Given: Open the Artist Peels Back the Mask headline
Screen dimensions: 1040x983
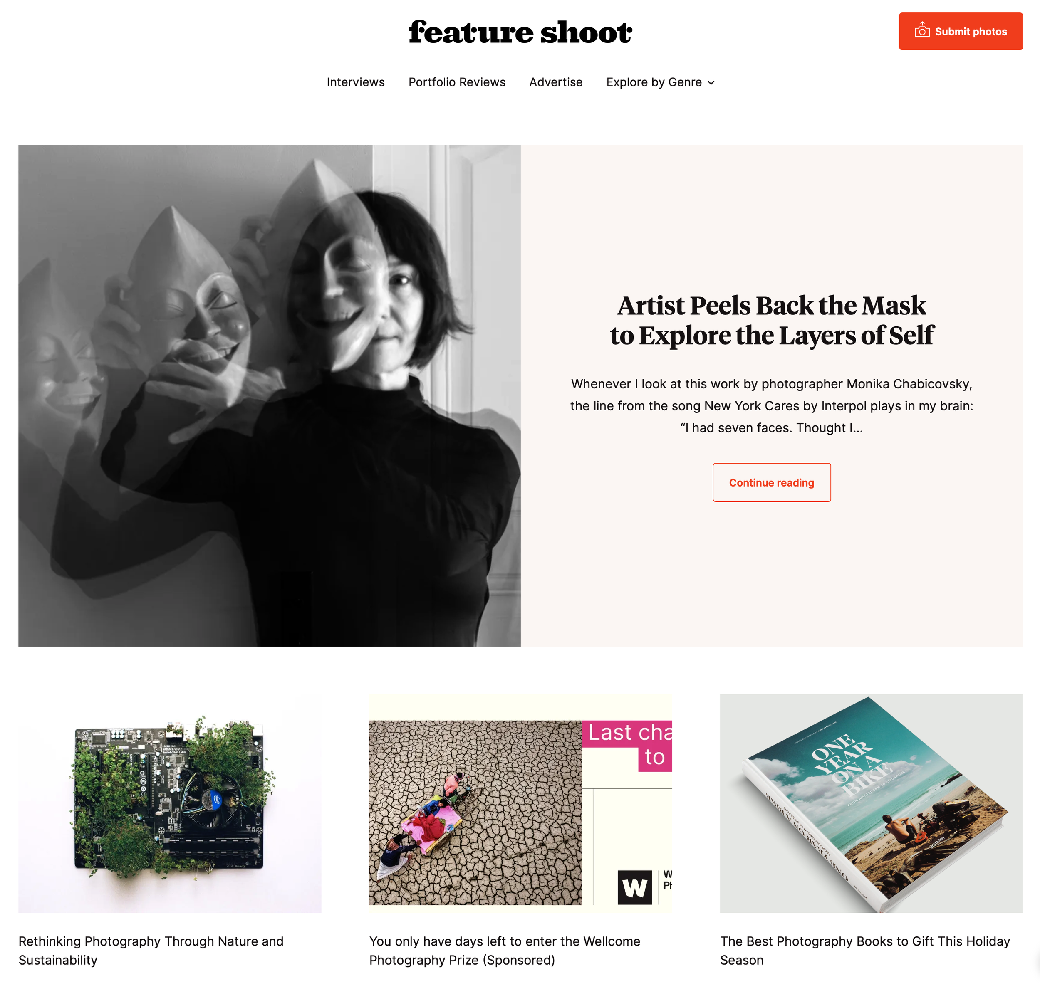Looking at the screenshot, I should pyautogui.click(x=772, y=320).
